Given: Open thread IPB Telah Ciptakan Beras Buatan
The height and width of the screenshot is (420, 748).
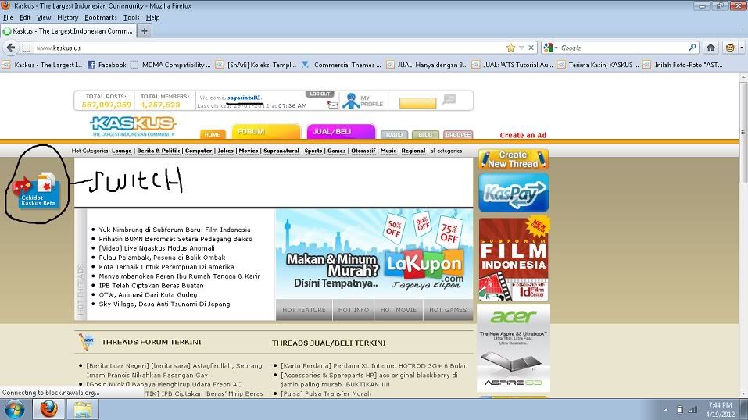Looking at the screenshot, I should pos(151,286).
